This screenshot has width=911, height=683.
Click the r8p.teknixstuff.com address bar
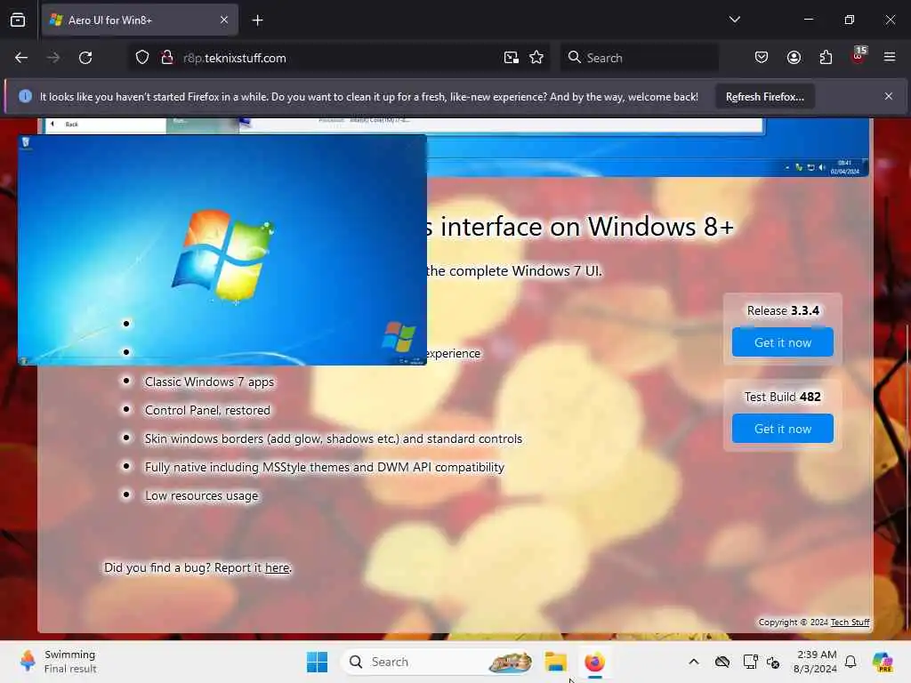tap(338, 58)
